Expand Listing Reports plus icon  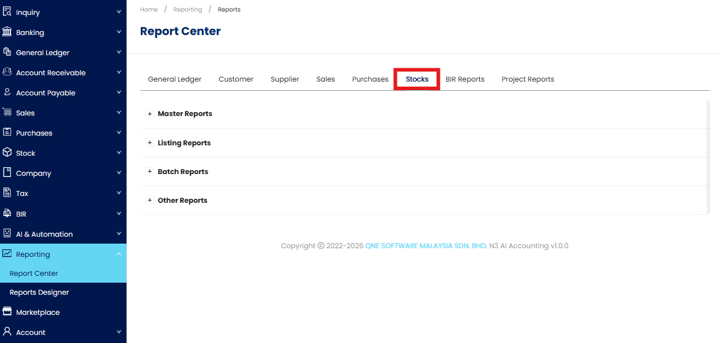[150, 142]
